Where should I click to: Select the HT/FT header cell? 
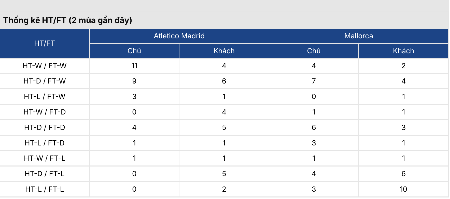[x=45, y=43]
